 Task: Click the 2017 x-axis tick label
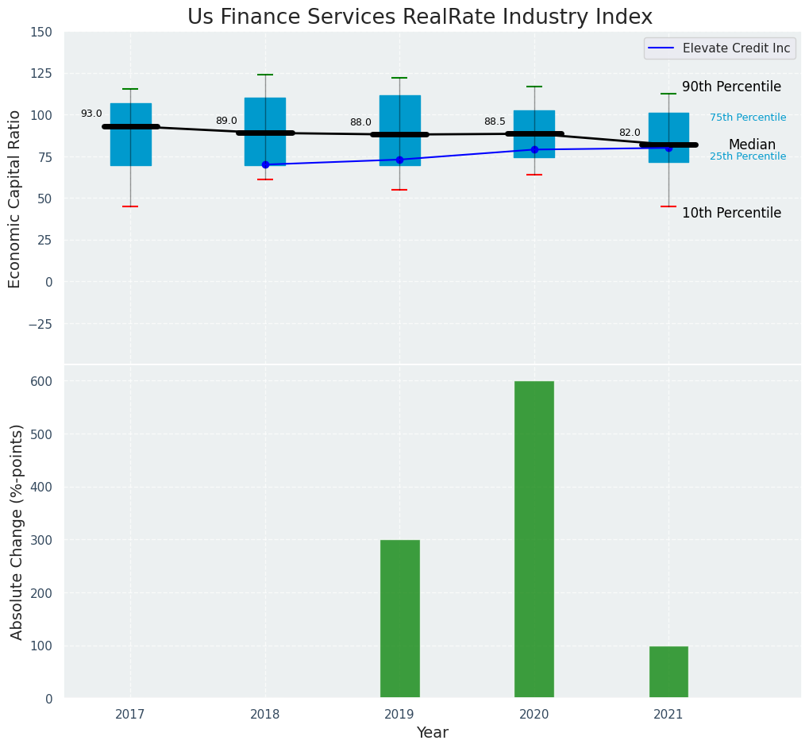pyautogui.click(x=130, y=715)
